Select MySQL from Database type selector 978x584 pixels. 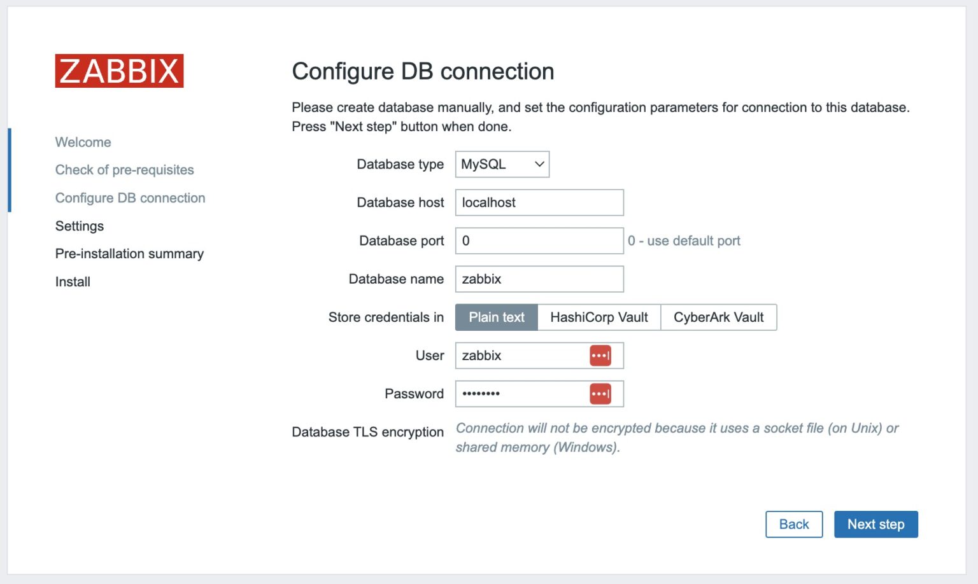point(501,164)
